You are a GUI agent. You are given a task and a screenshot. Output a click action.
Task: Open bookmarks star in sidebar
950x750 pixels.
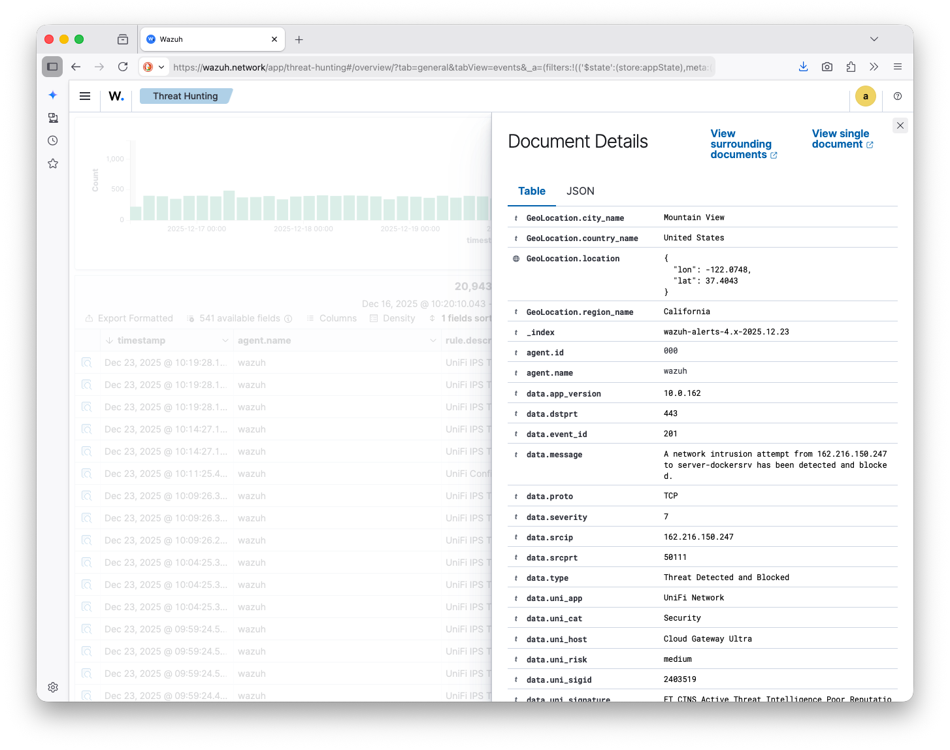click(53, 163)
